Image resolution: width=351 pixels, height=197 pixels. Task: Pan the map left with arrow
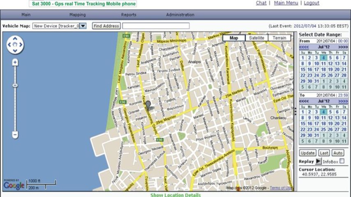(x=9, y=45)
